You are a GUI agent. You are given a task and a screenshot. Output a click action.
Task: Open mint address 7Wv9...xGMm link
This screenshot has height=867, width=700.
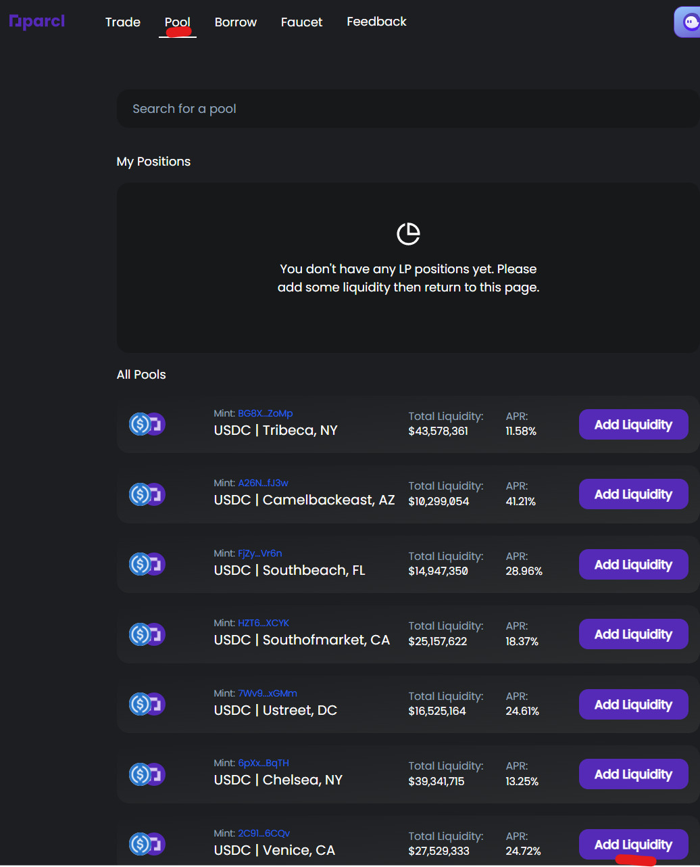click(x=268, y=693)
